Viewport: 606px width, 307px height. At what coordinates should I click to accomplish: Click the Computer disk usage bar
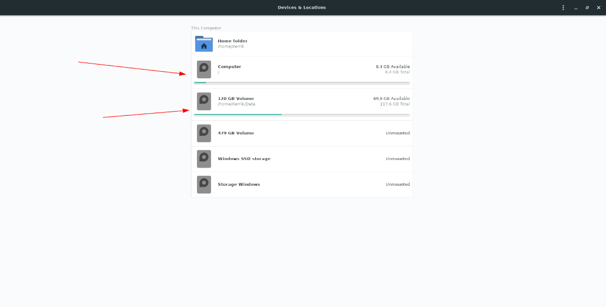click(x=301, y=82)
